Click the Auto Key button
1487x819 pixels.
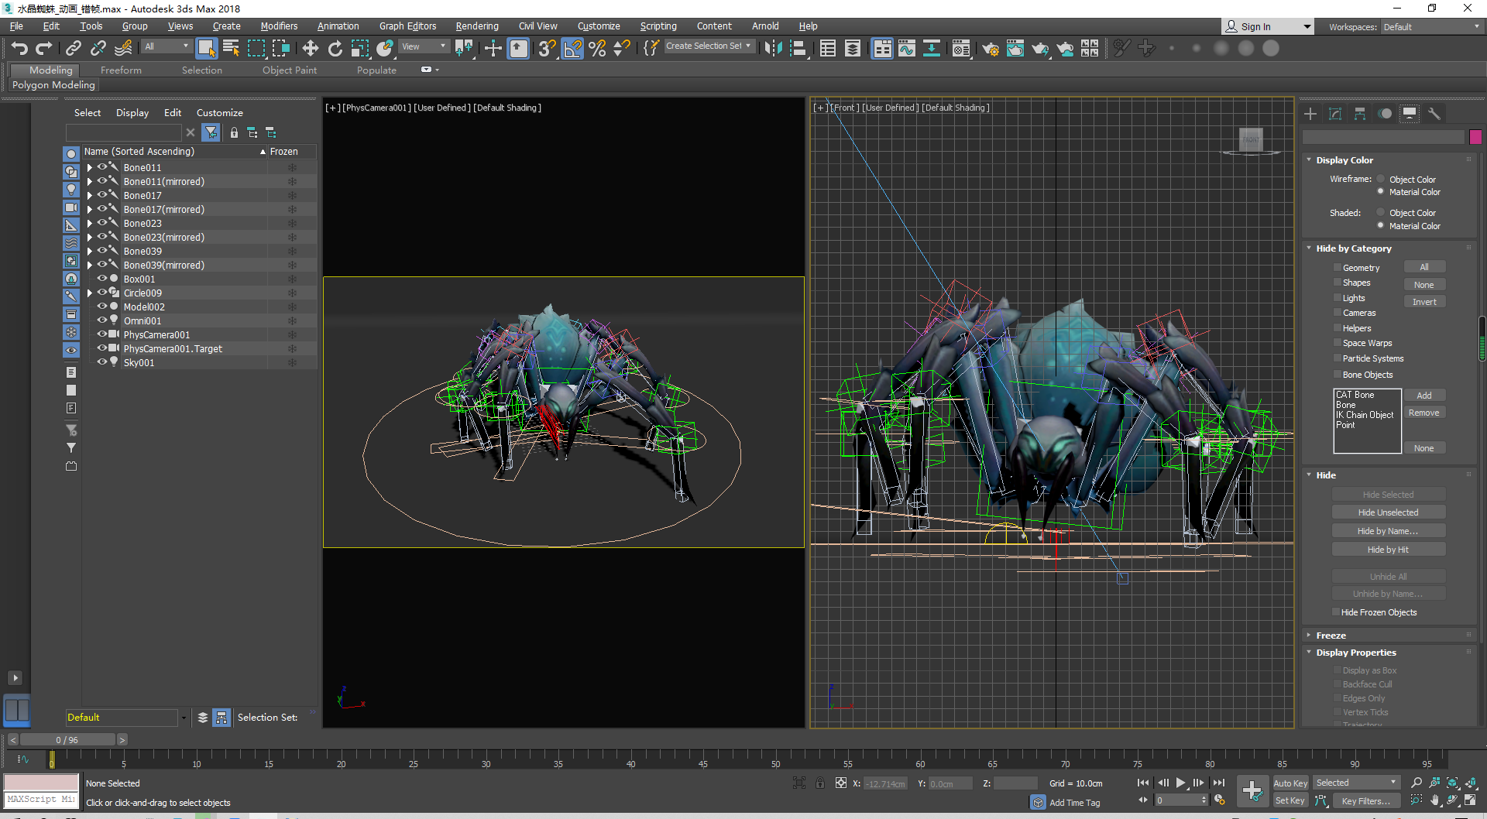click(1290, 783)
